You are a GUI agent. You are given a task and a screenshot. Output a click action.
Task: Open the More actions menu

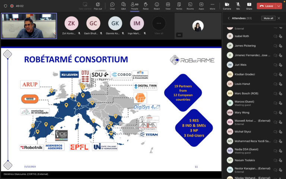click(x=212, y=6)
